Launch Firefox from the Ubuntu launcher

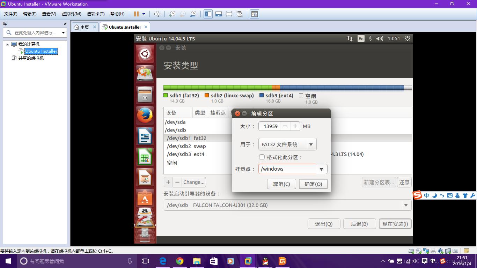pyautogui.click(x=145, y=116)
